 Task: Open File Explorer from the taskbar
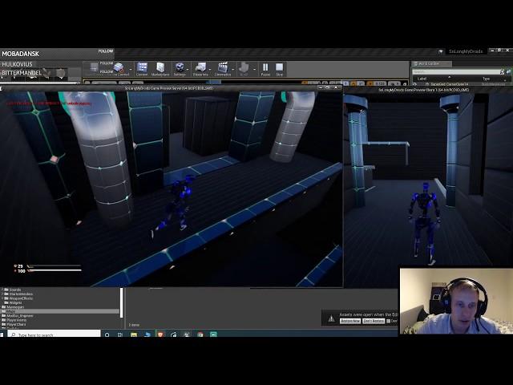[x=134, y=334]
